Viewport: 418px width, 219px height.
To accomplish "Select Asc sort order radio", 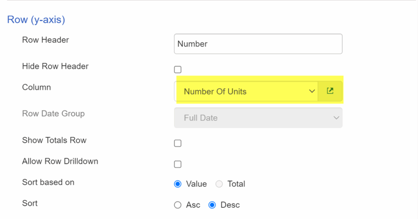I will (x=178, y=205).
